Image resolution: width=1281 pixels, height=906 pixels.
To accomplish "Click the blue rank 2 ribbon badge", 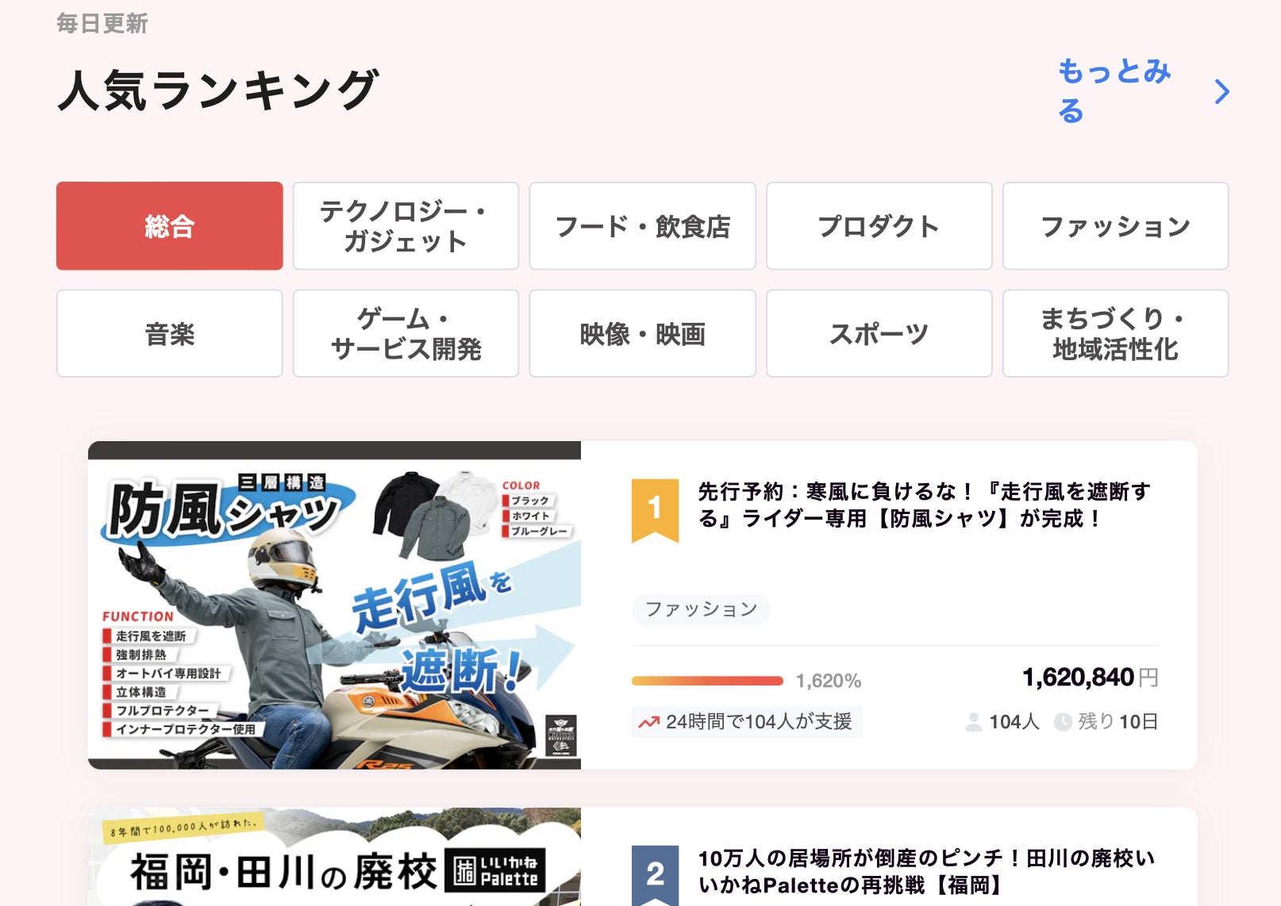I will [x=655, y=875].
